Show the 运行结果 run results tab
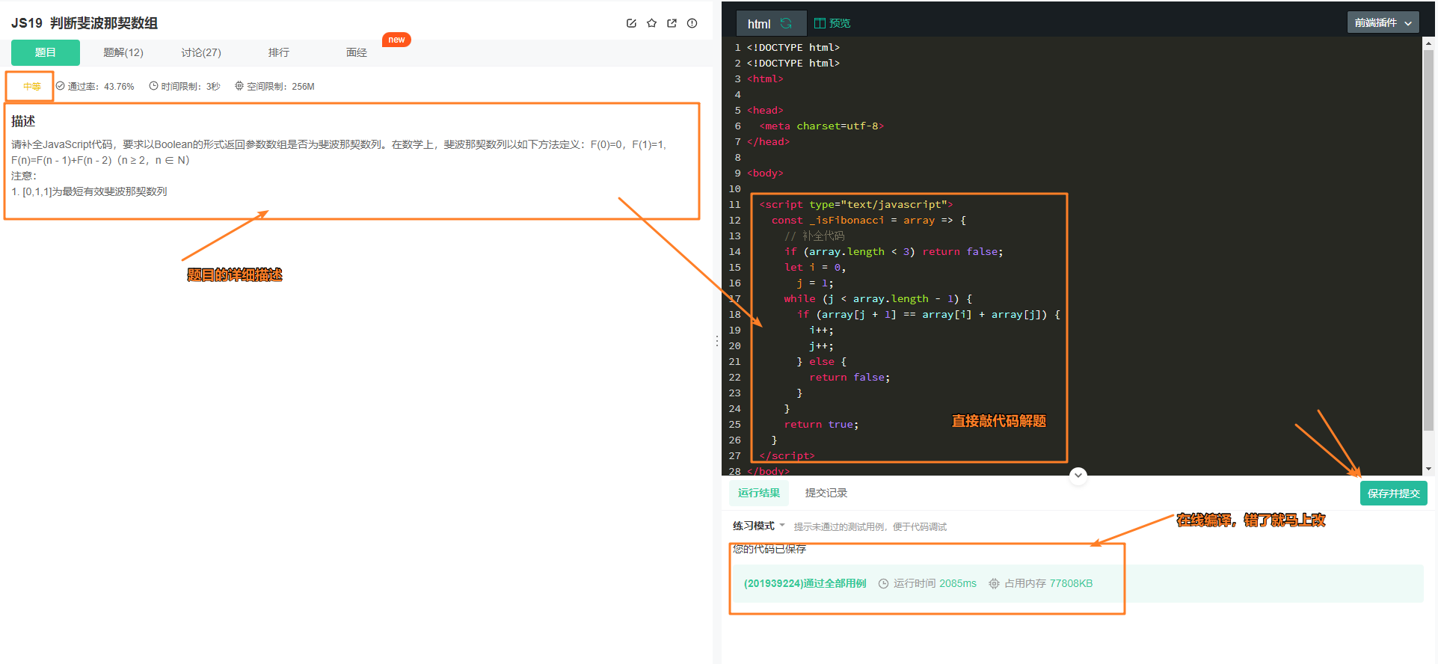The width and height of the screenshot is (1438, 664). 759,493
